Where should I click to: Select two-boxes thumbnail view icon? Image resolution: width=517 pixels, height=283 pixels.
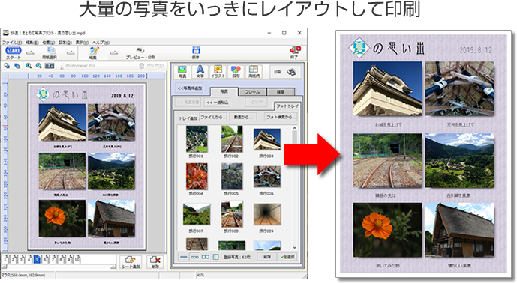[205, 257]
